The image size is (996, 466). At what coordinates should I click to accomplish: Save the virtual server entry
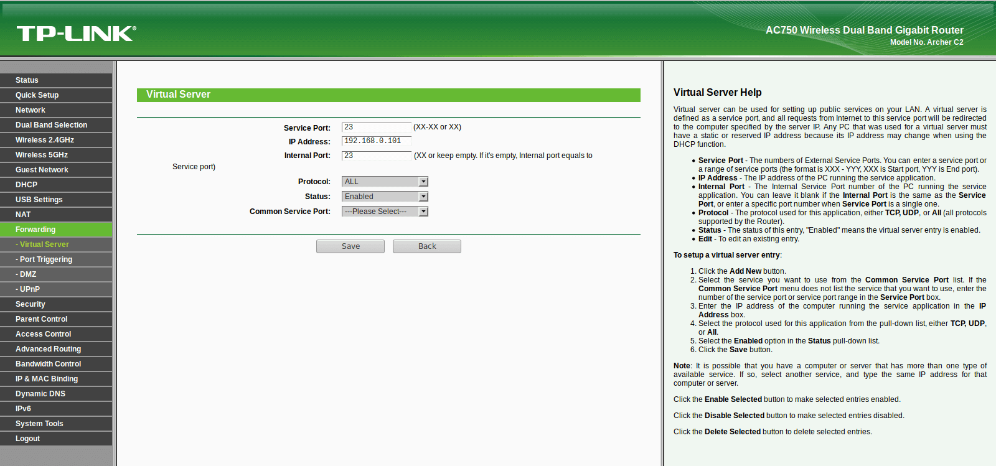[350, 246]
